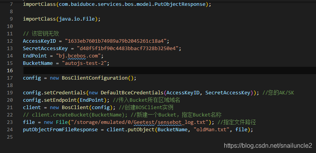316x153 pixels.
Task: Click the BucketName variable on line 15
Action: click(x=38, y=63)
